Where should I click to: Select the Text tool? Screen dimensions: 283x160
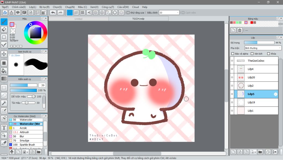coord(4,128)
